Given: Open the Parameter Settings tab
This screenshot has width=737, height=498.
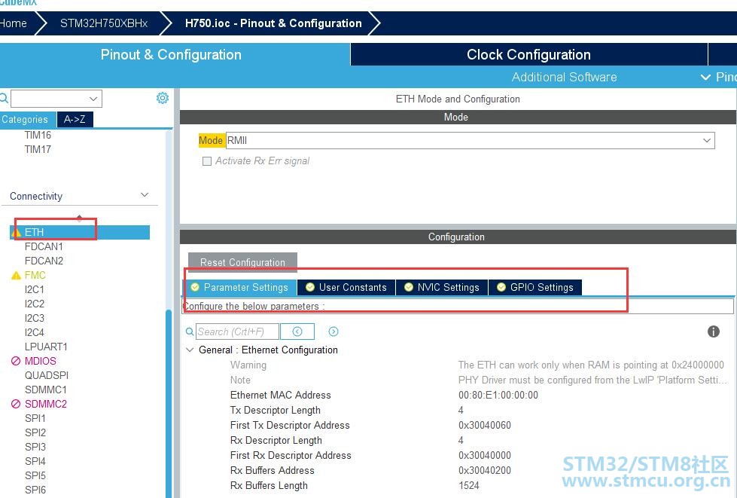Looking at the screenshot, I should (x=239, y=287).
